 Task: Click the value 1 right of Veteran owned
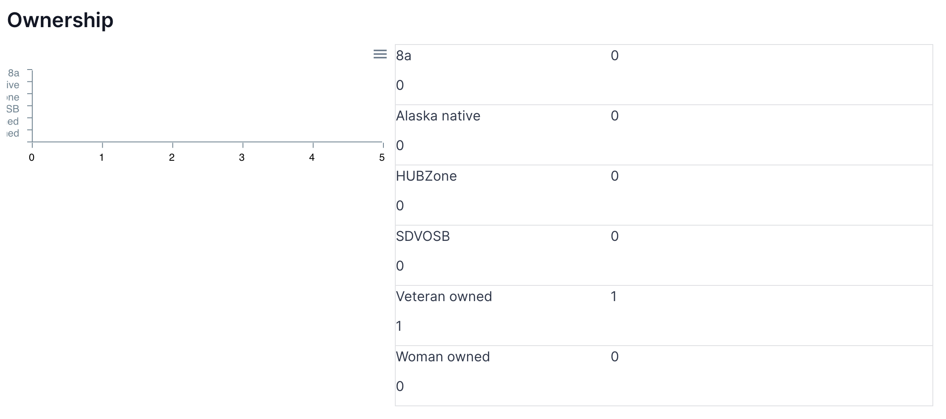[614, 296]
